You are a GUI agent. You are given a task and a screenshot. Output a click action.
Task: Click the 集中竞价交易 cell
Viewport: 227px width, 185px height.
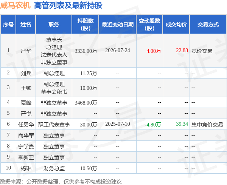coord(207,125)
